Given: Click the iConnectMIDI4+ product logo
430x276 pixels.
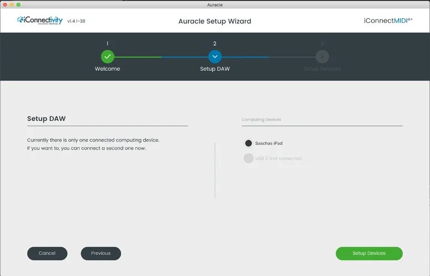Looking at the screenshot, I should 388,20.
